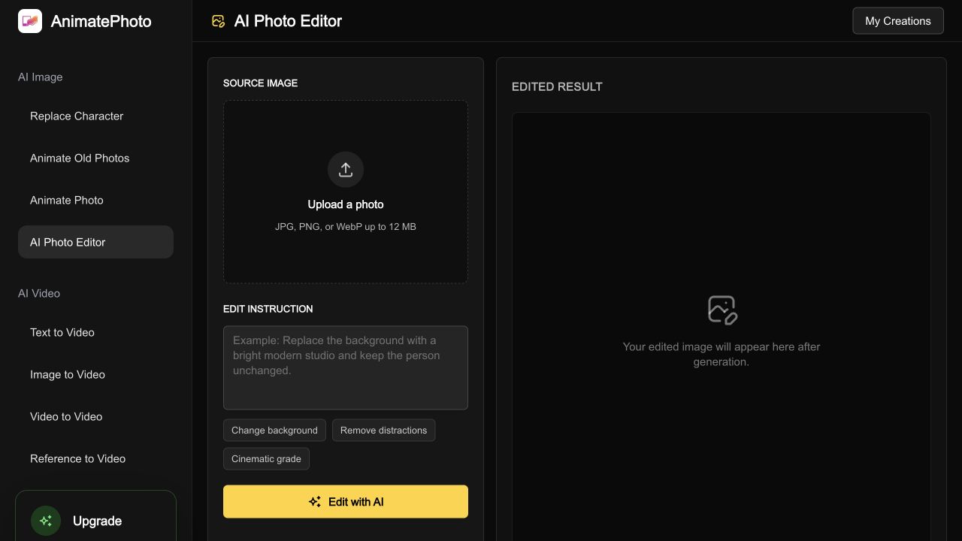Viewport: 962px width, 541px height.
Task: Focus the edit instruction text box
Action: coord(346,367)
